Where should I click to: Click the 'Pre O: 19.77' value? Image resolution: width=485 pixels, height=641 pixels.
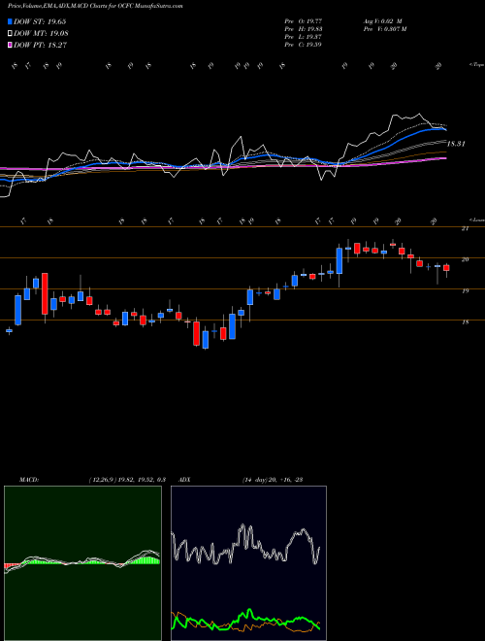303,21
